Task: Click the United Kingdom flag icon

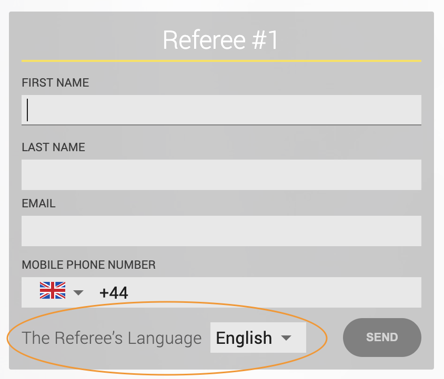Action: pos(53,290)
